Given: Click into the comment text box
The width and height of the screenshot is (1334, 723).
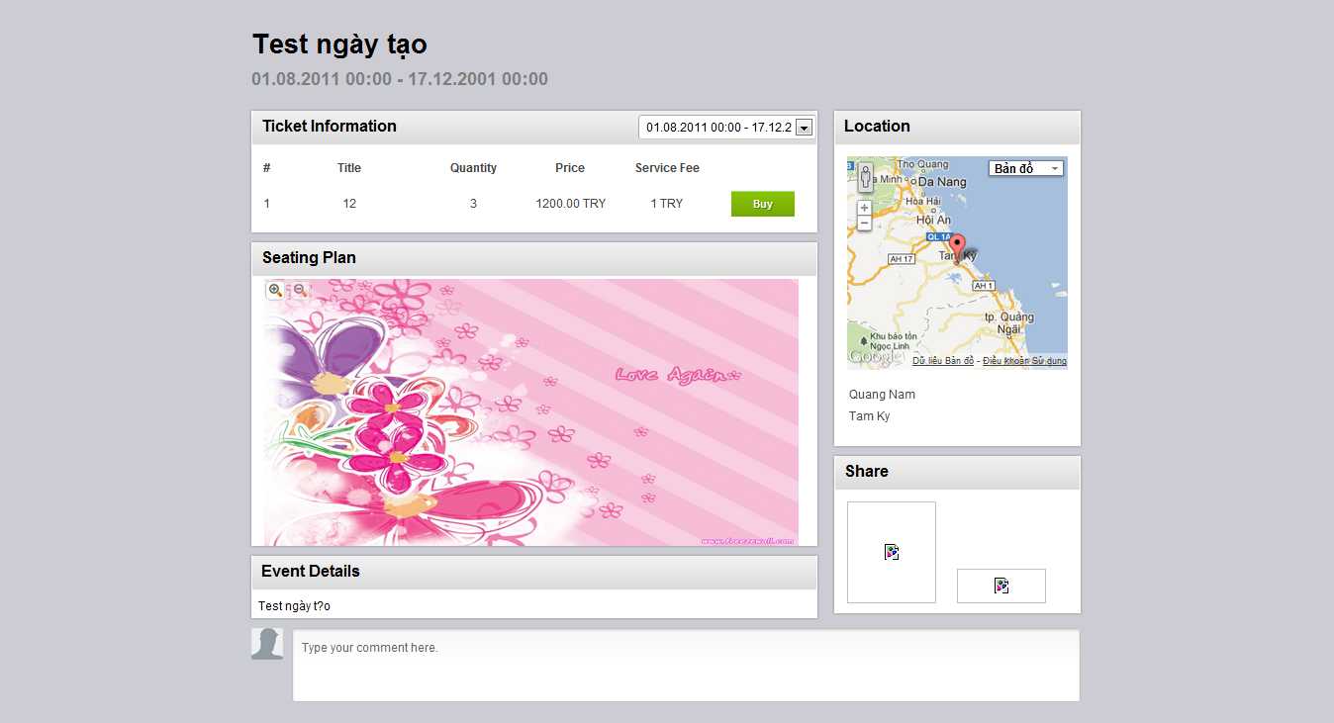Looking at the screenshot, I should 686,666.
